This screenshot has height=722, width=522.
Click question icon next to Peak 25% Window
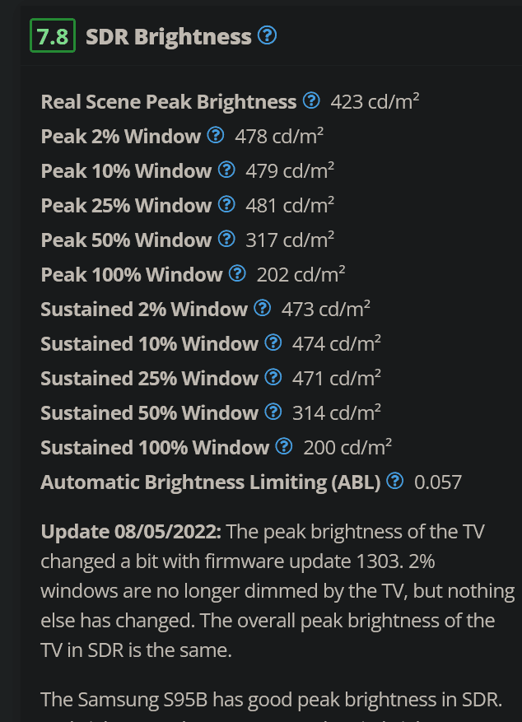coord(226,204)
